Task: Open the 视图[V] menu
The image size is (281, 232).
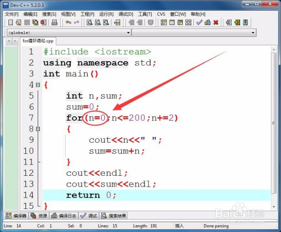Action: pos(68,14)
